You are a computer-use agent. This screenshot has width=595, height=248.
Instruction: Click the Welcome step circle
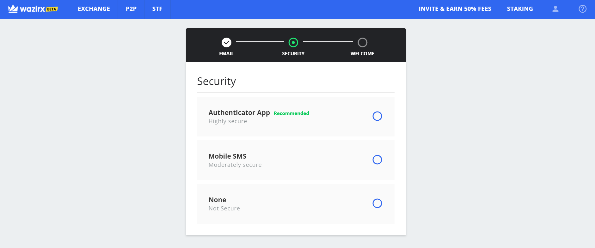[x=362, y=42]
